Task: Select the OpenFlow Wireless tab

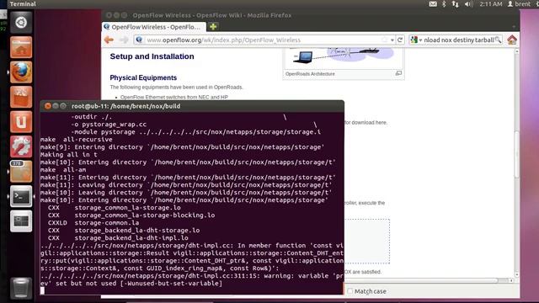Action: coord(154,27)
